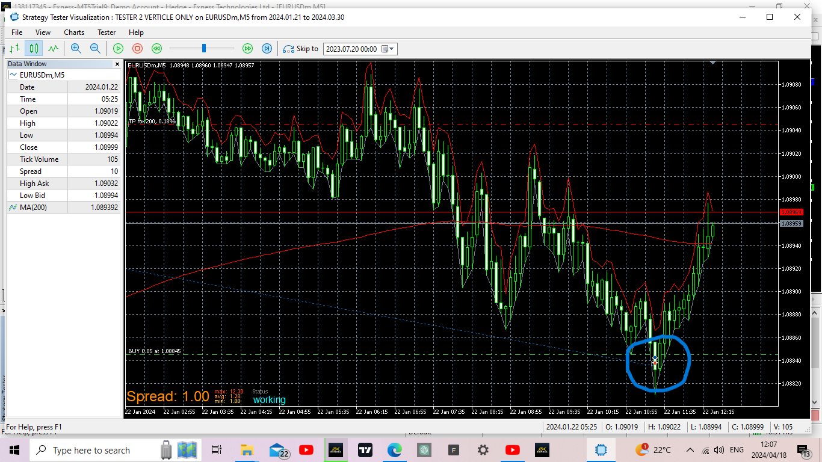Jump to end with blue skip button
This screenshot has width=822, height=462.
coord(267,49)
